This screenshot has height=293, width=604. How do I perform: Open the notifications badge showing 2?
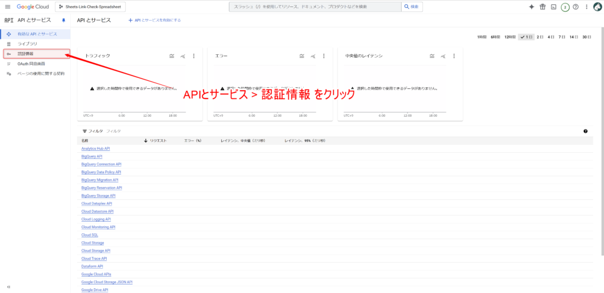565,7
